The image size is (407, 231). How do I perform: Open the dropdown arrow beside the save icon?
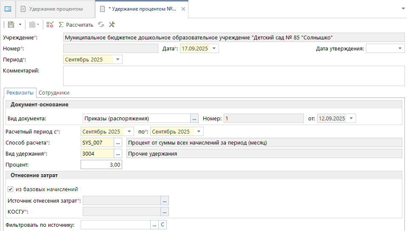tap(20, 25)
